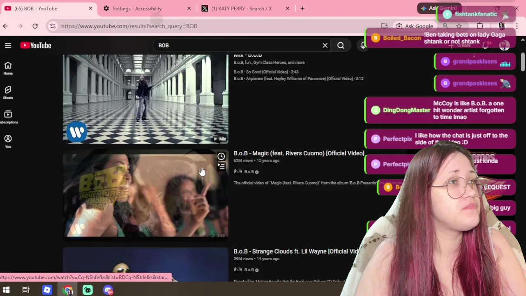Click the Ask Google lens button

tap(415, 26)
